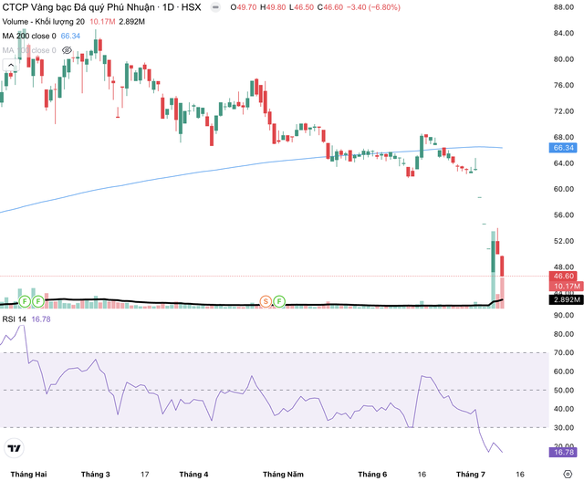Image resolution: width=584 pixels, height=481 pixels.
Task: Click the 66.34 MA price label
Action: coord(563,148)
